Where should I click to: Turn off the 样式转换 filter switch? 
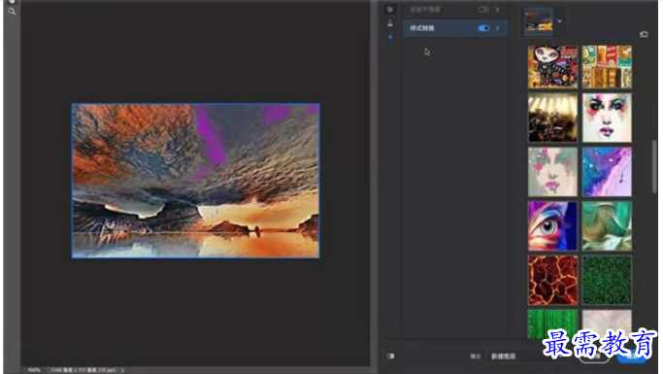click(483, 28)
